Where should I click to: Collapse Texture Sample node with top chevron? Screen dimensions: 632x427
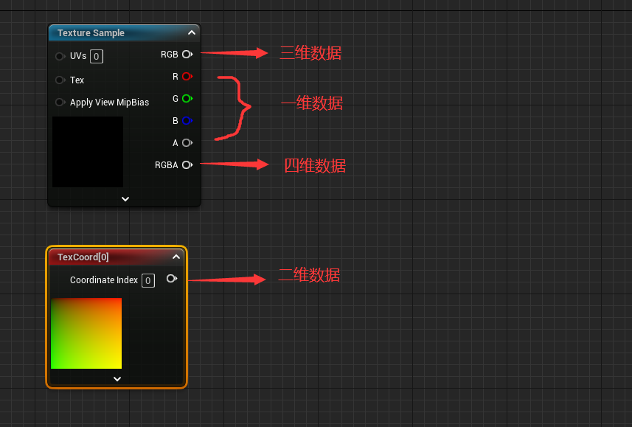pyautogui.click(x=191, y=33)
